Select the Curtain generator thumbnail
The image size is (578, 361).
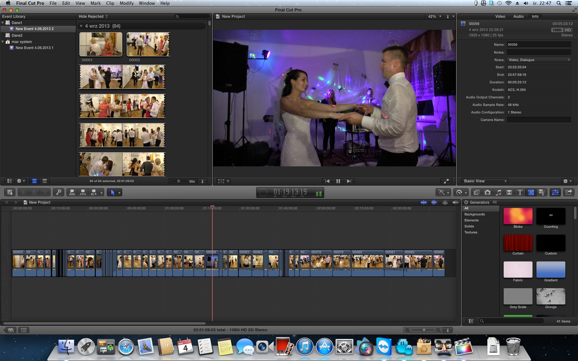(x=518, y=243)
